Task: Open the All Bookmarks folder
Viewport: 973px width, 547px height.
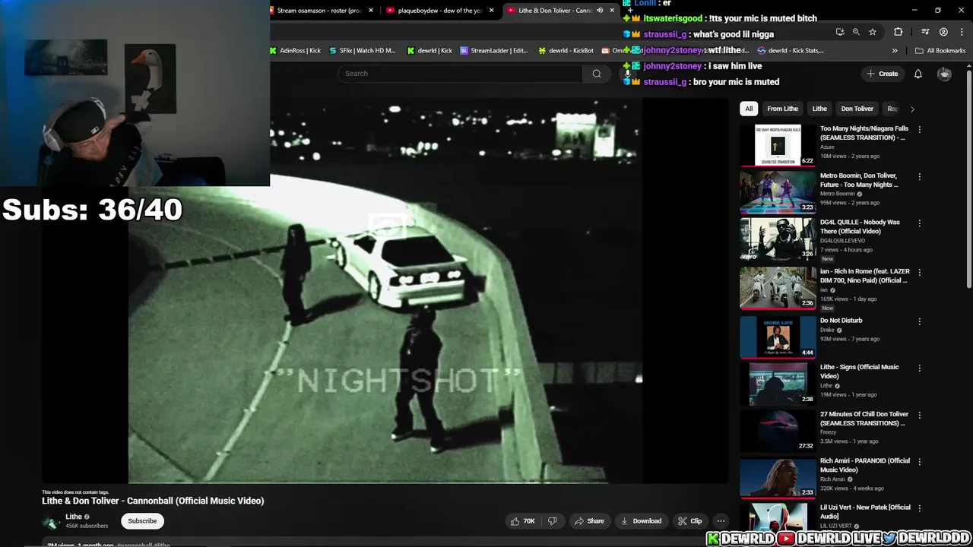Action: coord(940,51)
